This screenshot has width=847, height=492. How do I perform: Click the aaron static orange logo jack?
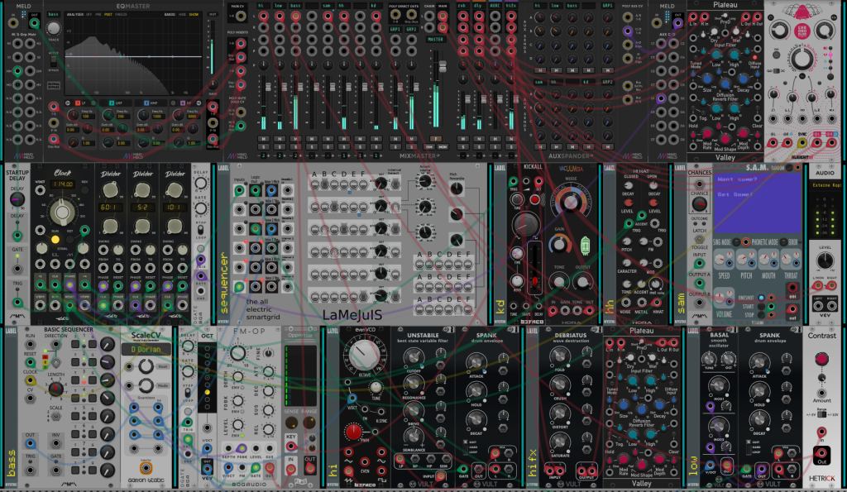pos(146,468)
